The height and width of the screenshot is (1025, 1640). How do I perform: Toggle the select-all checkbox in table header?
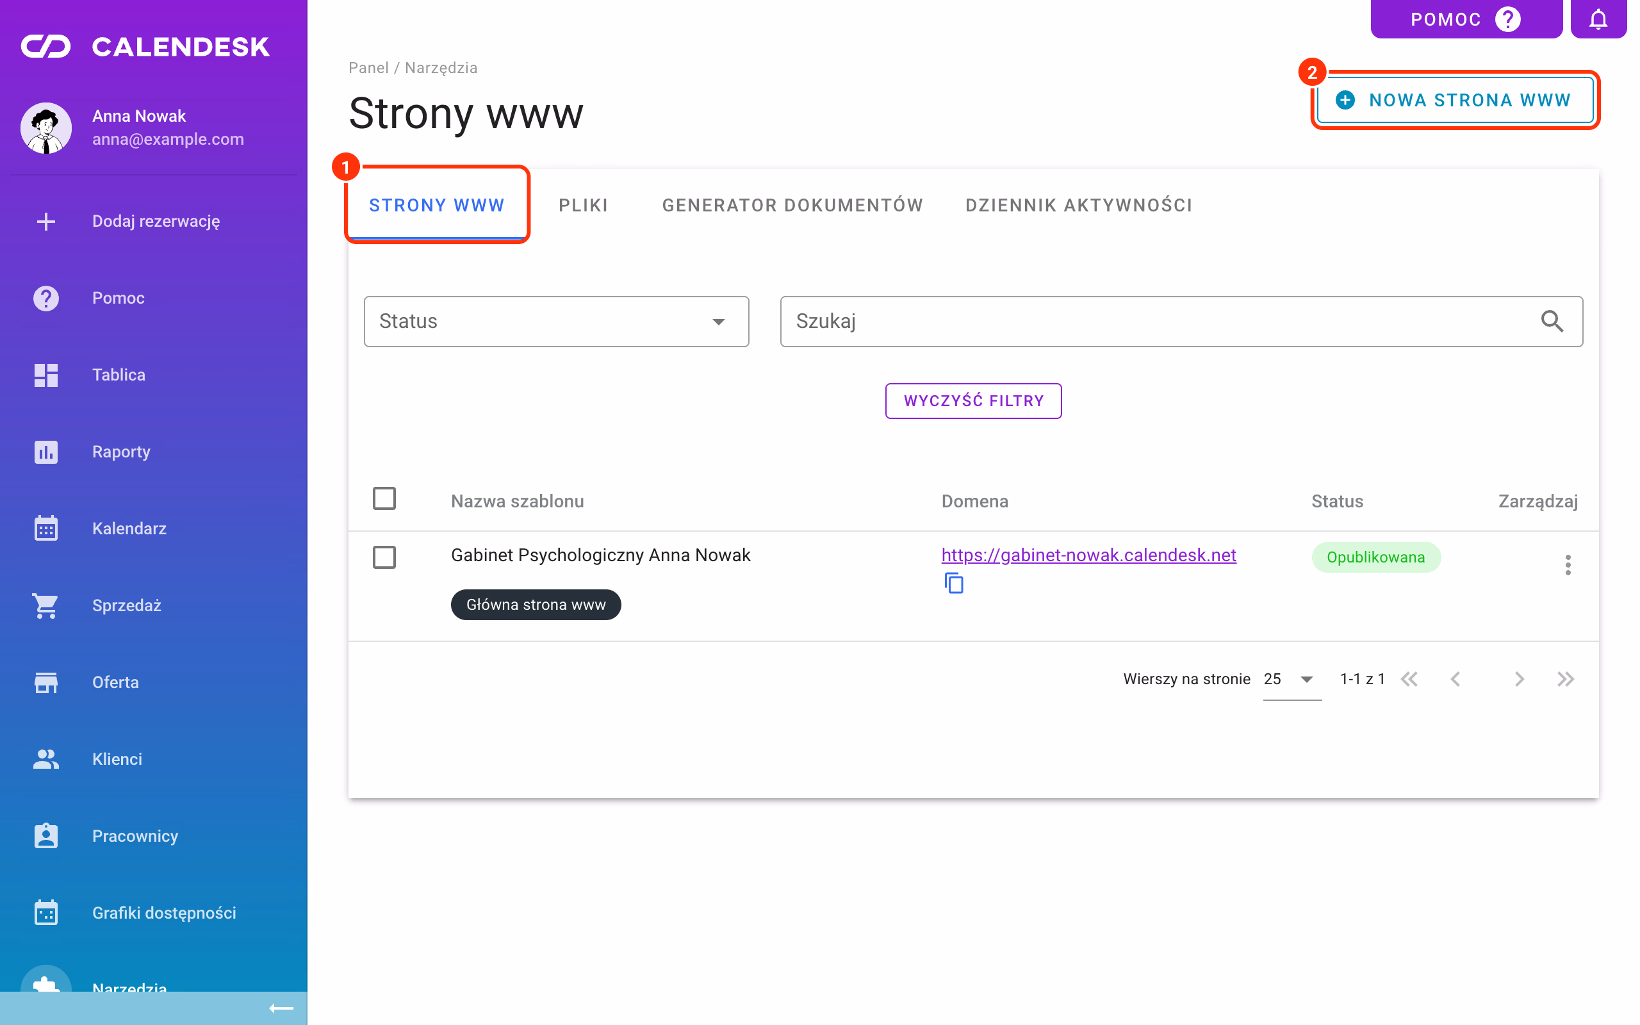(384, 498)
